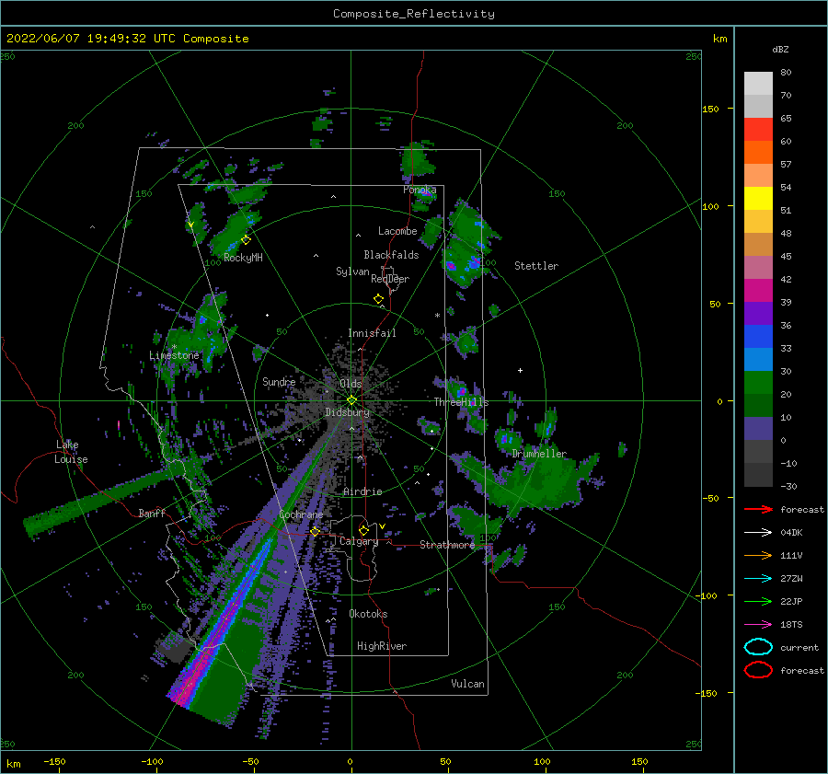Select the magenta 18TS arrow symbol

(758, 625)
